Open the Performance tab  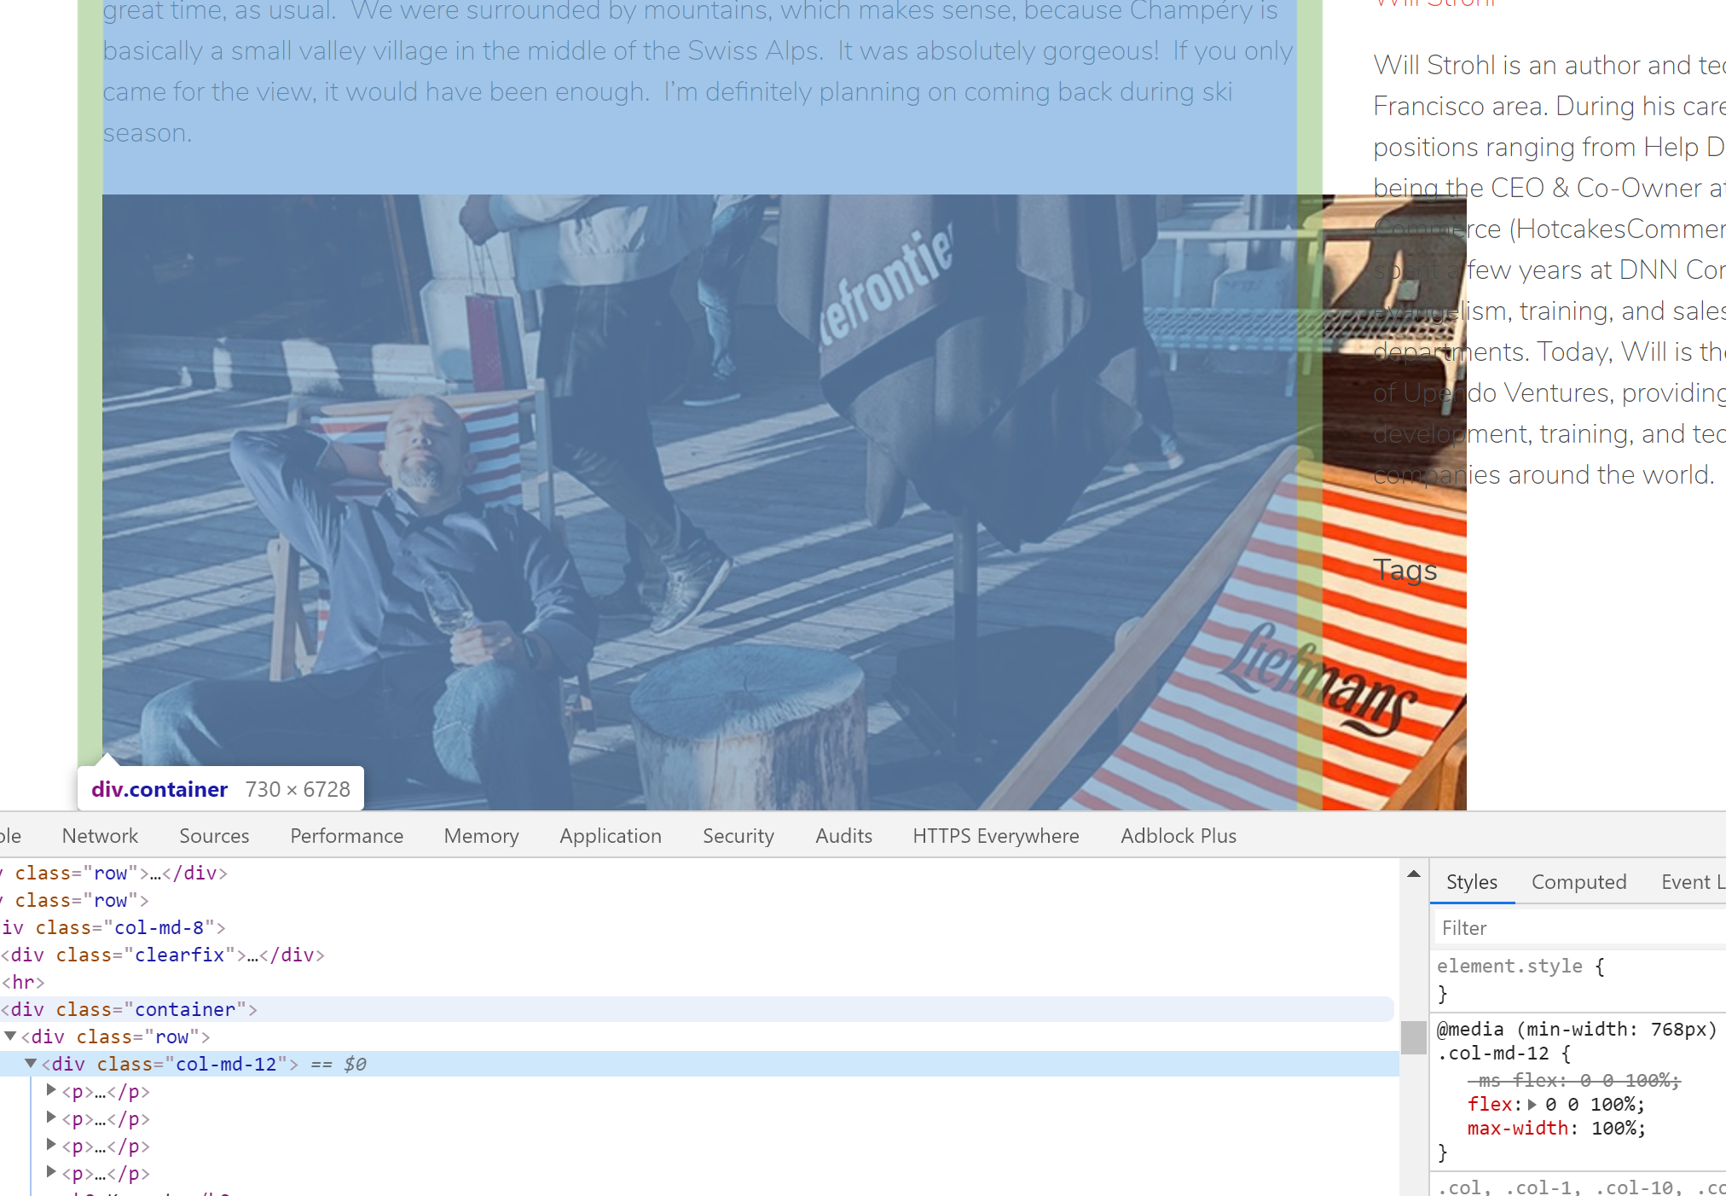click(x=346, y=836)
